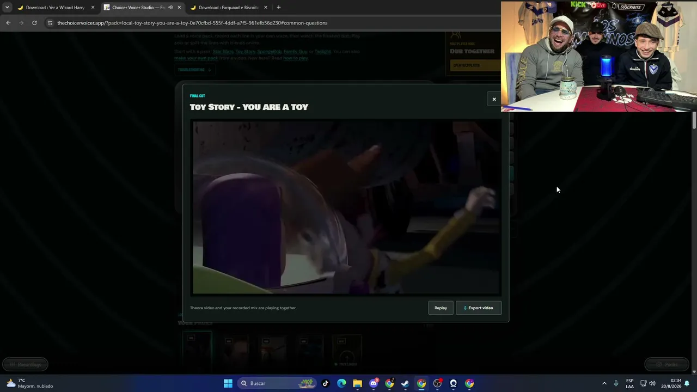View site information icon in address bar
Screen dimensions: 697x392
coord(50,23)
